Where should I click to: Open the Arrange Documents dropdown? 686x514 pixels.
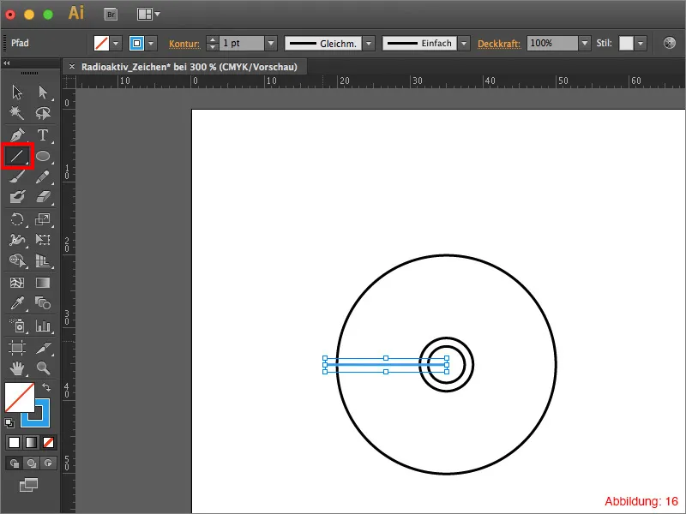148,14
